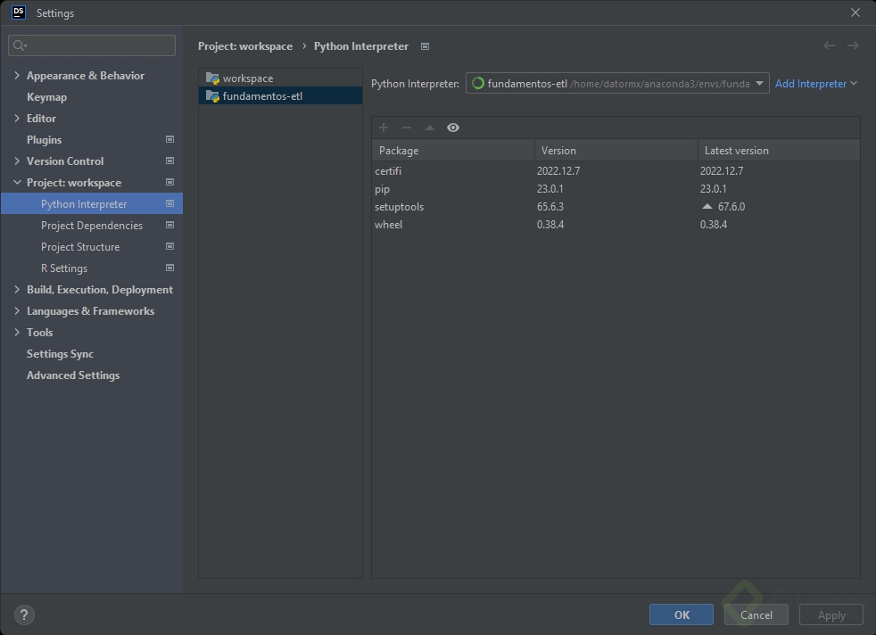
Task: Click the setuptools upgrade-available arrow
Action: click(707, 206)
